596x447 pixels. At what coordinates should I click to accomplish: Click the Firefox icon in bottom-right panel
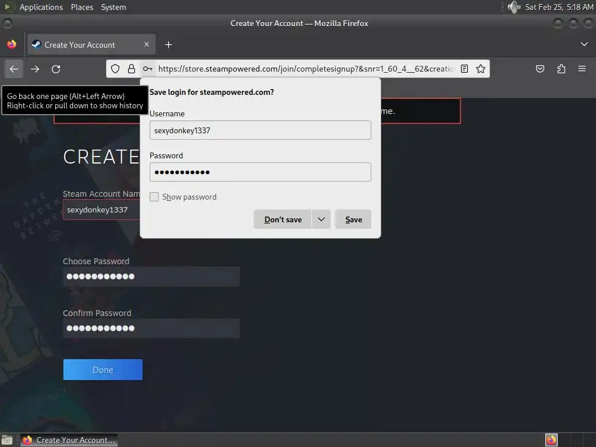(551, 440)
